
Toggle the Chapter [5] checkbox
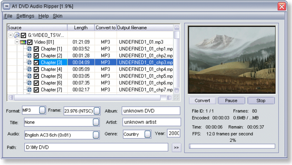[36, 76]
